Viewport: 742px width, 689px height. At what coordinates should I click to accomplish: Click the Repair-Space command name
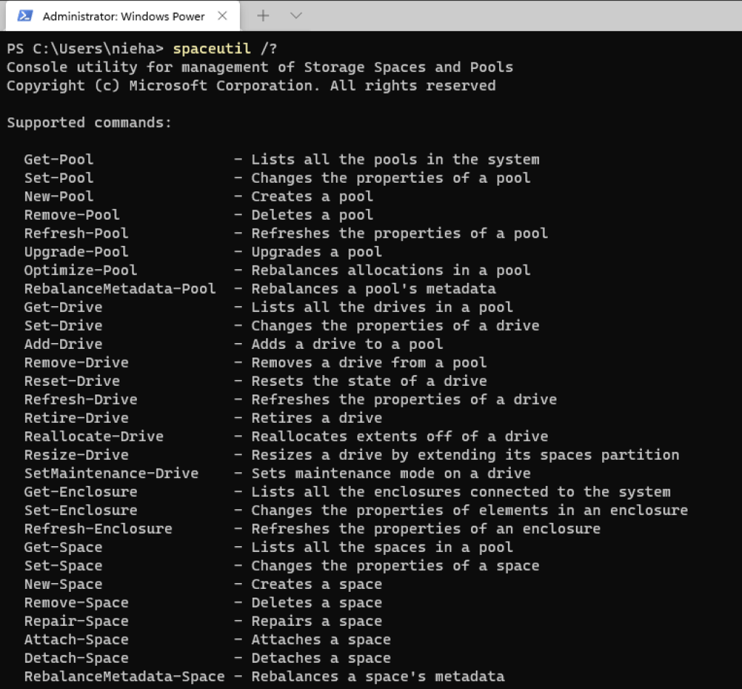pos(76,621)
